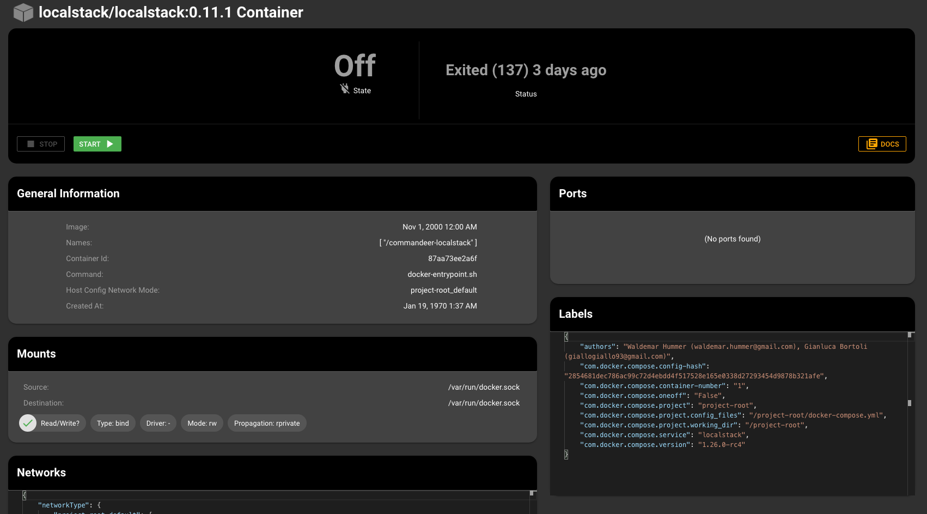Click the 'Exited (137) 3 days ago' status
This screenshot has height=514, width=927.
526,70
